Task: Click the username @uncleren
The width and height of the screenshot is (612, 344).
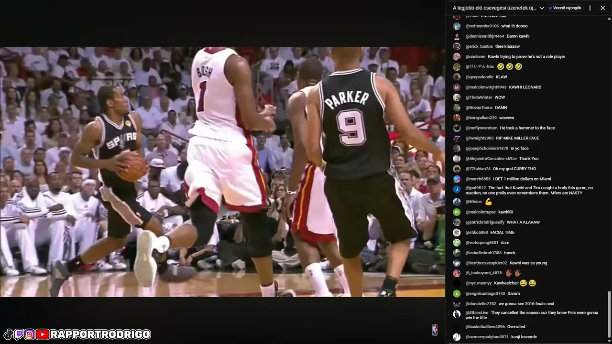Action: [x=475, y=56]
